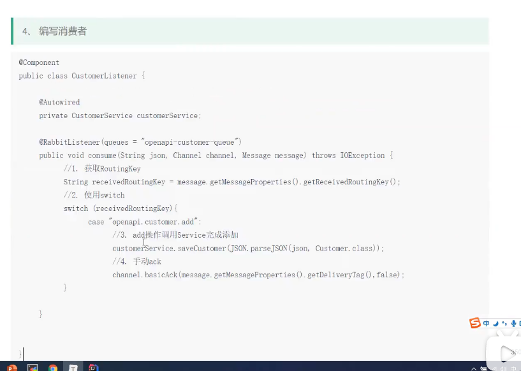Place cursor after the final closing brace
This screenshot has height=371, width=521.
tap(24, 353)
